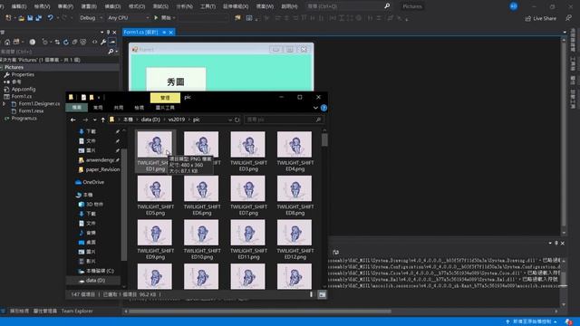
Task: Open the Share ribbon tab in File Explorer
Action: pos(119,108)
